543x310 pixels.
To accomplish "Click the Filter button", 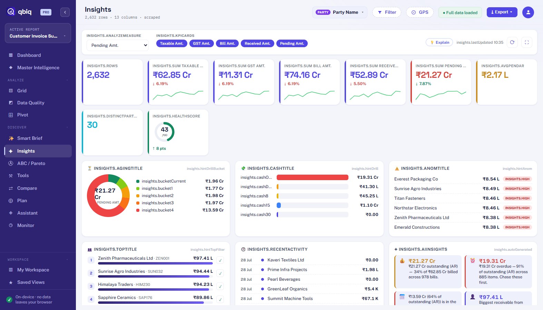I will (x=387, y=12).
